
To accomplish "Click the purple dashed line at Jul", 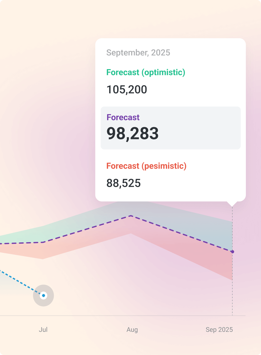I will tap(44, 242).
